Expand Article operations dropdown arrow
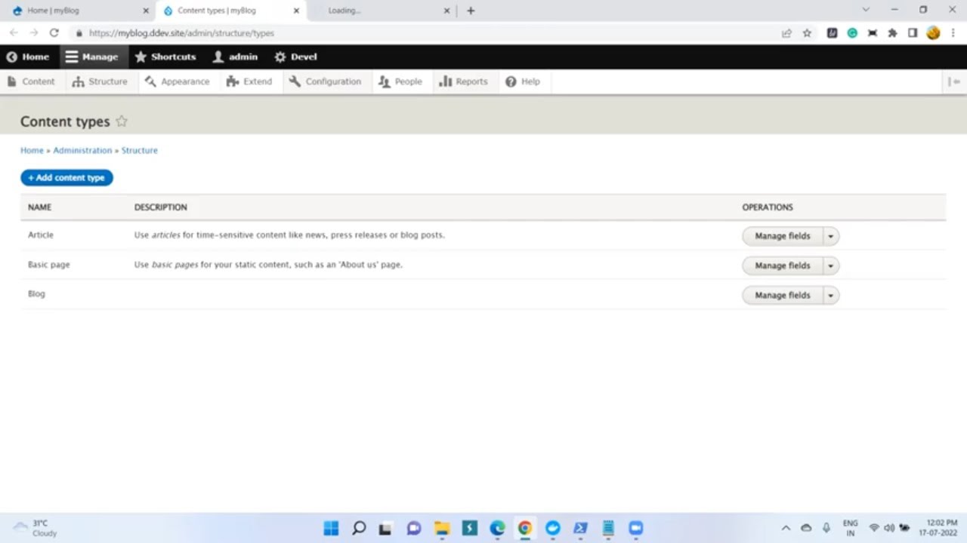Image resolution: width=967 pixels, height=543 pixels. 830,236
